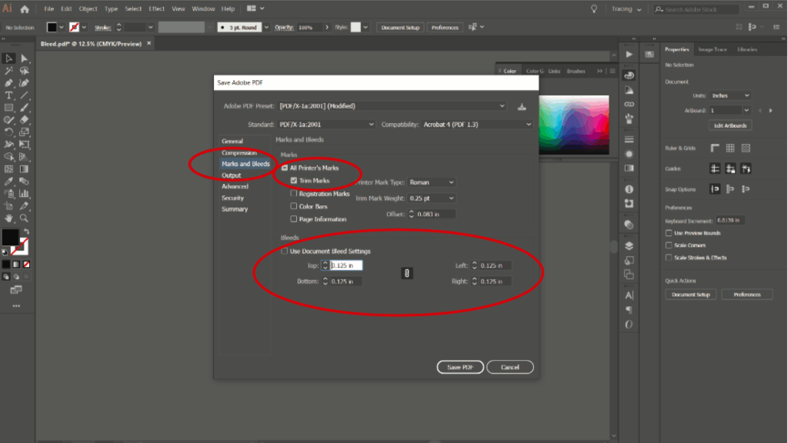
Task: Click the Edit Artboards button
Action: coord(730,125)
